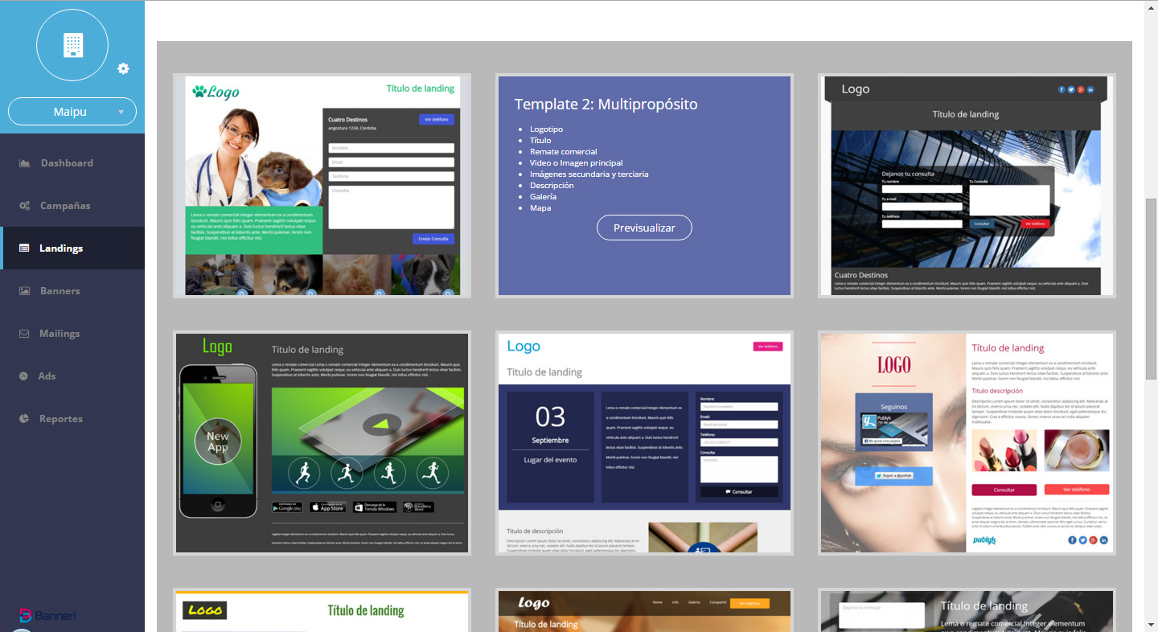
Task: Click the Ads globe icon
Action: (23, 376)
